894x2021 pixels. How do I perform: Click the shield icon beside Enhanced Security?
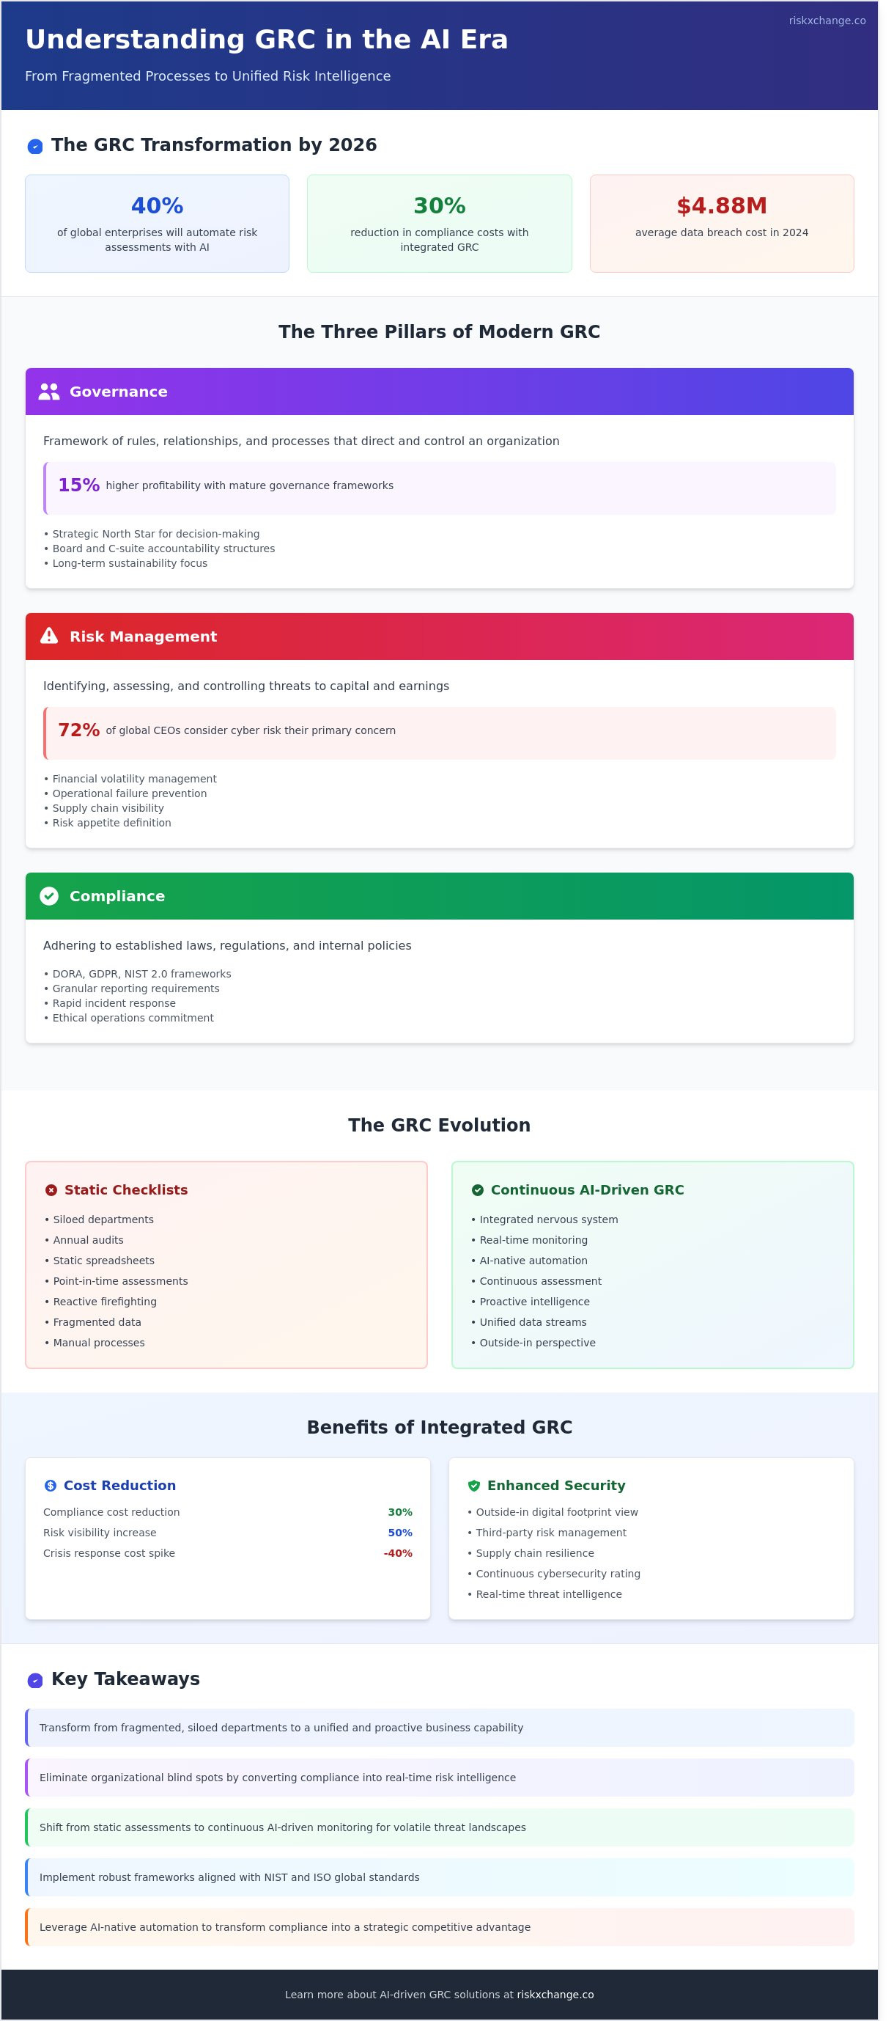coord(474,1486)
